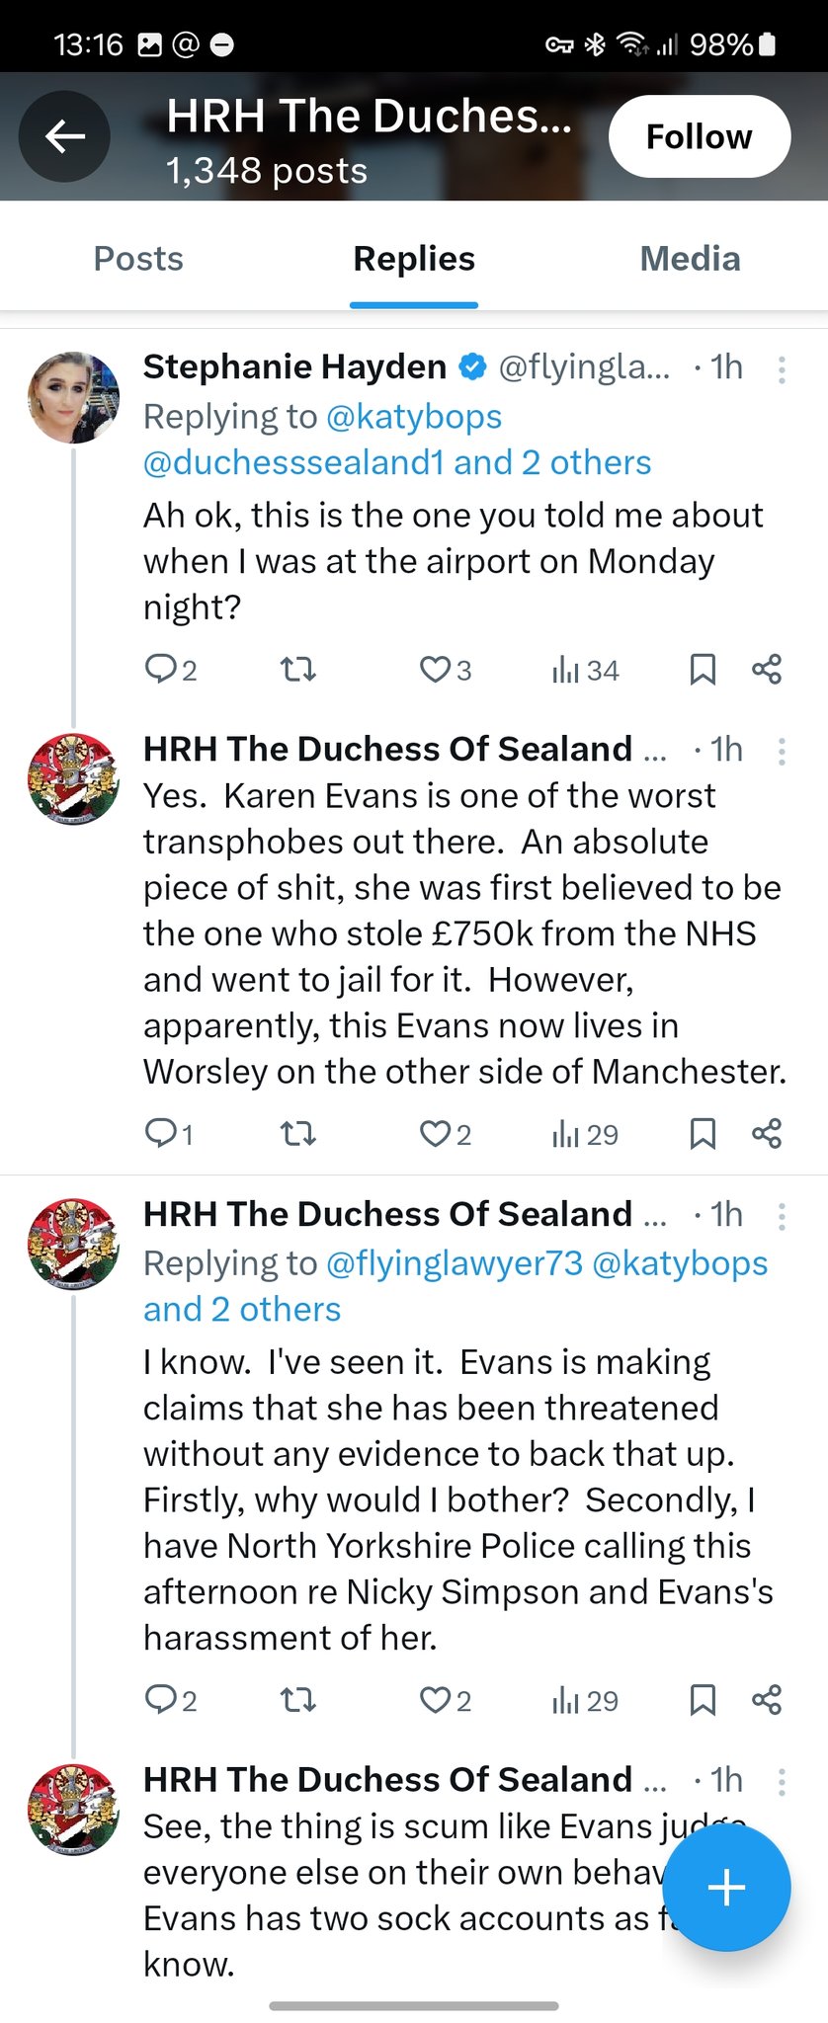Viewport: 828px width, 2023px height.
Task: Open the @katybops mention link
Action: [414, 417]
